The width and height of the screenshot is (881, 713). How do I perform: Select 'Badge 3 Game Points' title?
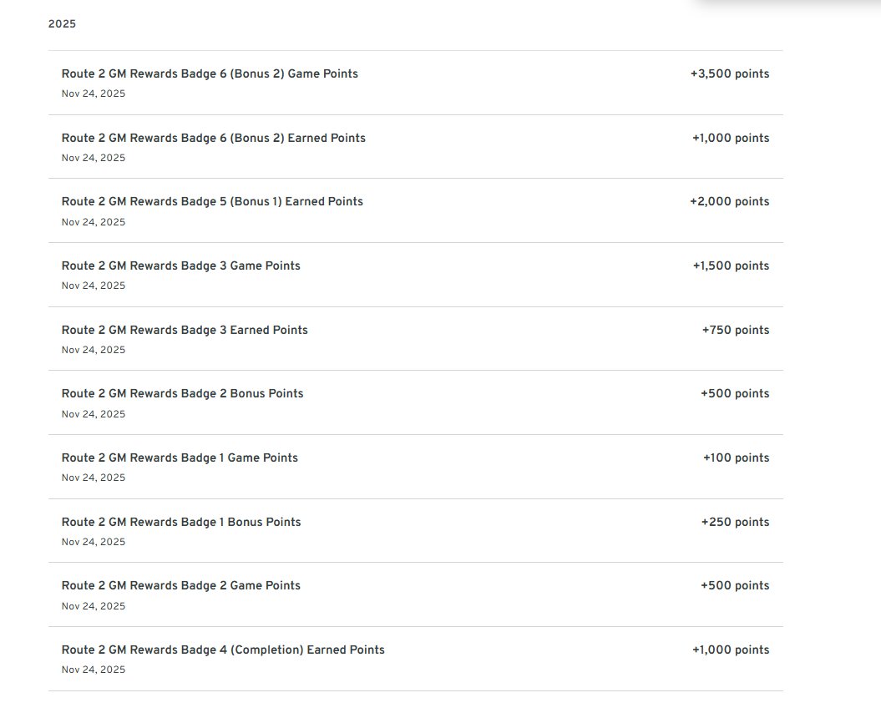tap(181, 265)
